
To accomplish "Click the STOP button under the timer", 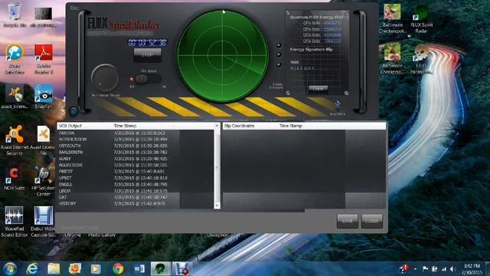I will click(x=147, y=54).
